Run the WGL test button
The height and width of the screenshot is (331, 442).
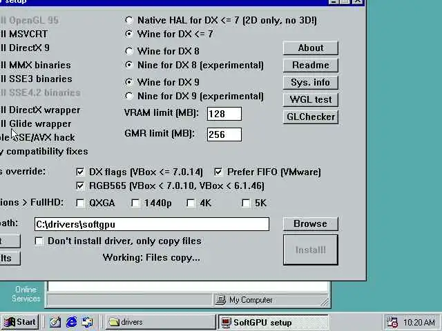point(311,99)
